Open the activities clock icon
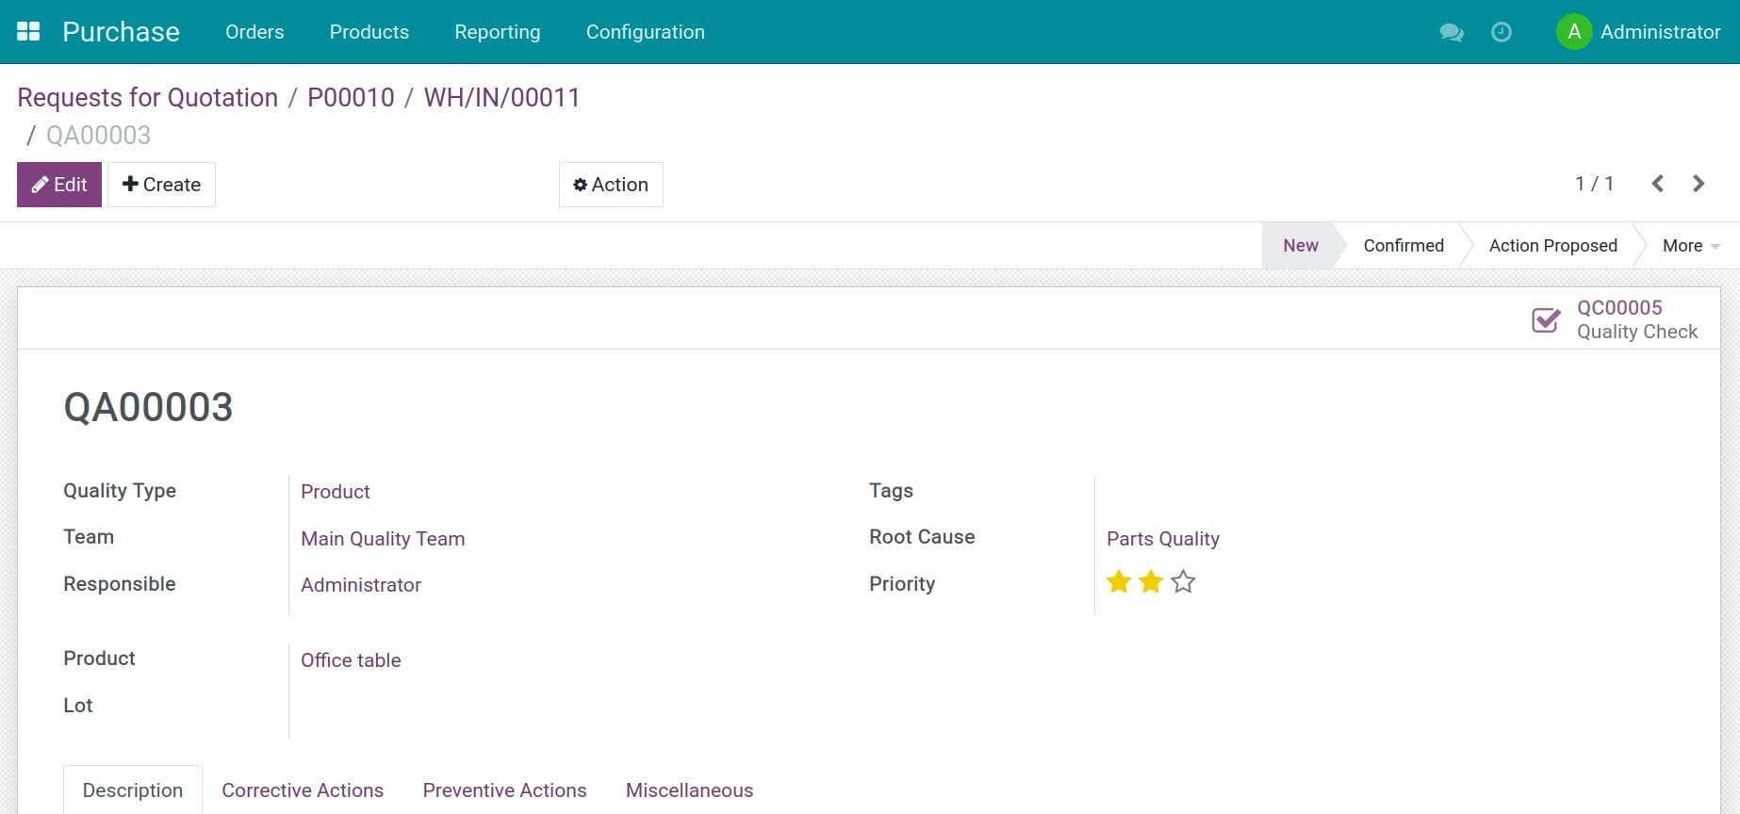The image size is (1740, 814). [1501, 32]
